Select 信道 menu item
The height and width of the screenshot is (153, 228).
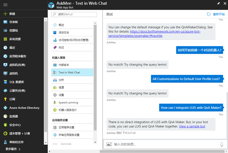point(72,88)
